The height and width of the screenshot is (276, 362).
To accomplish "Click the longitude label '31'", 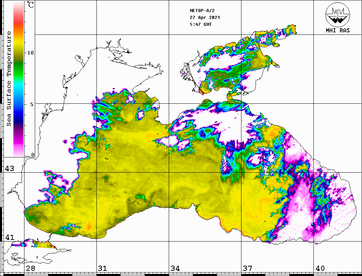I will [x=103, y=268].
